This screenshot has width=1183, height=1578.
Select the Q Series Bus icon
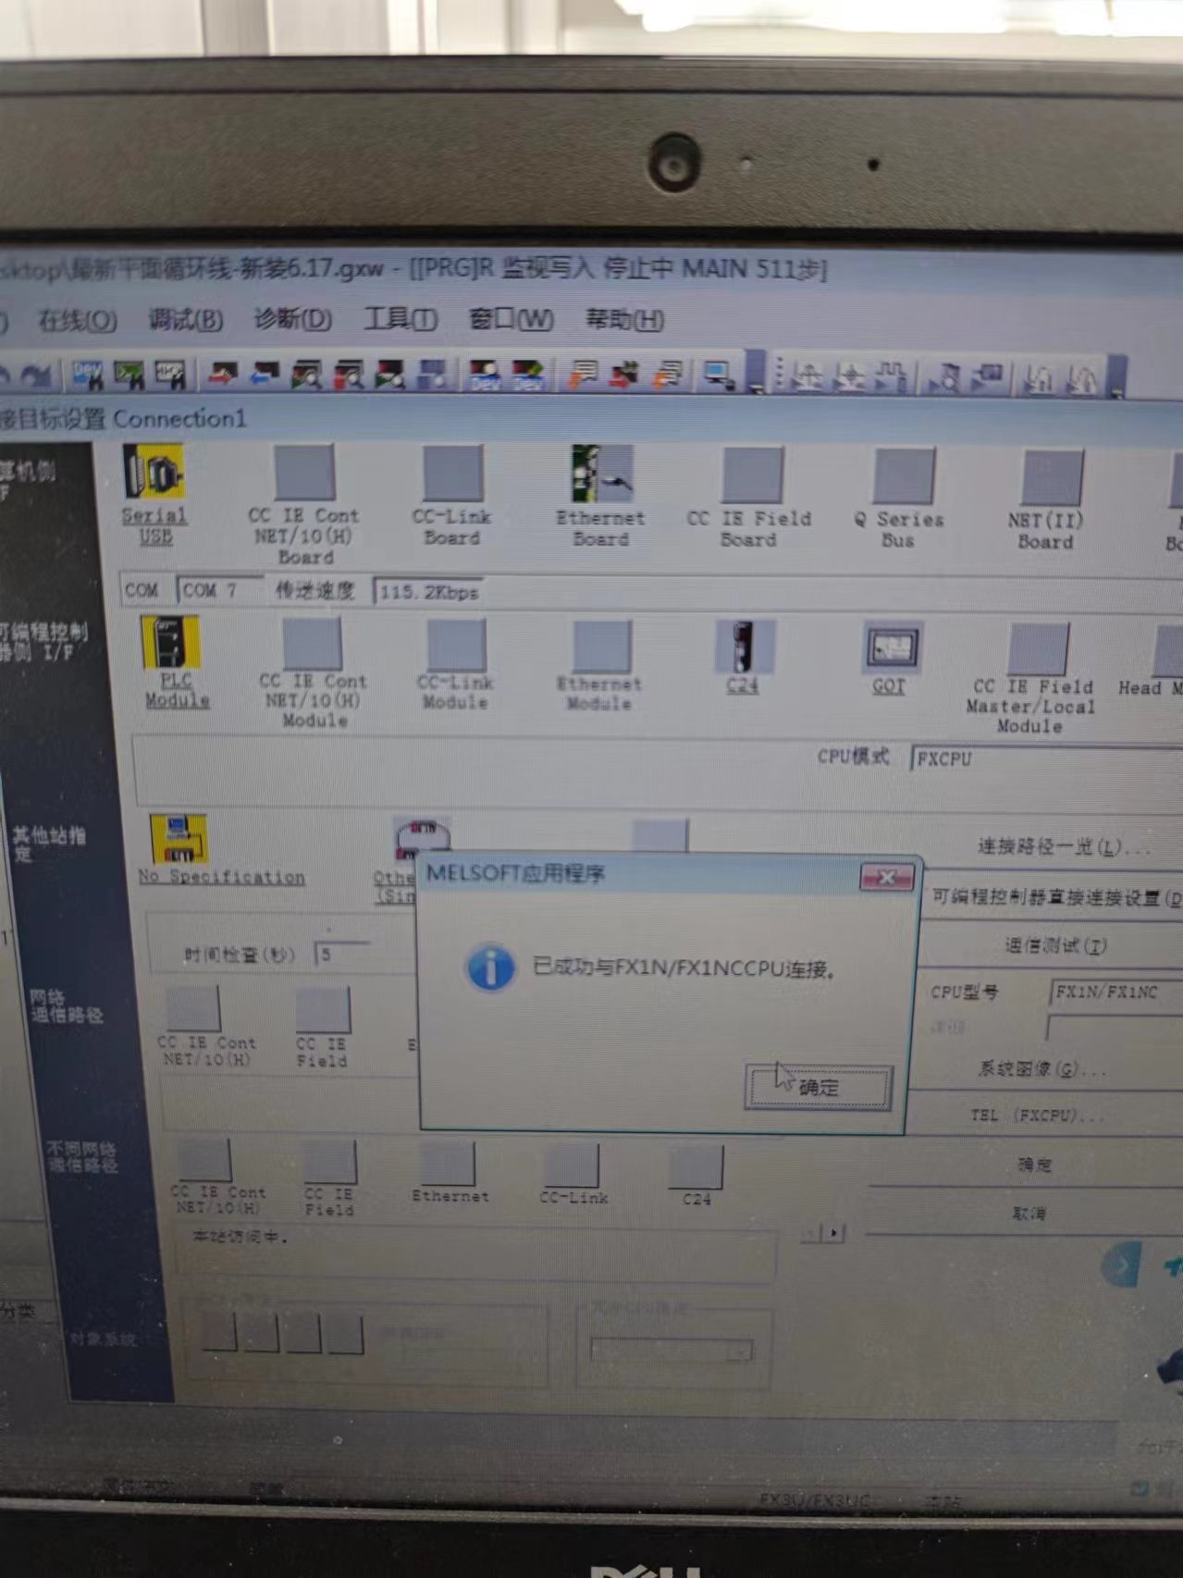click(x=904, y=478)
